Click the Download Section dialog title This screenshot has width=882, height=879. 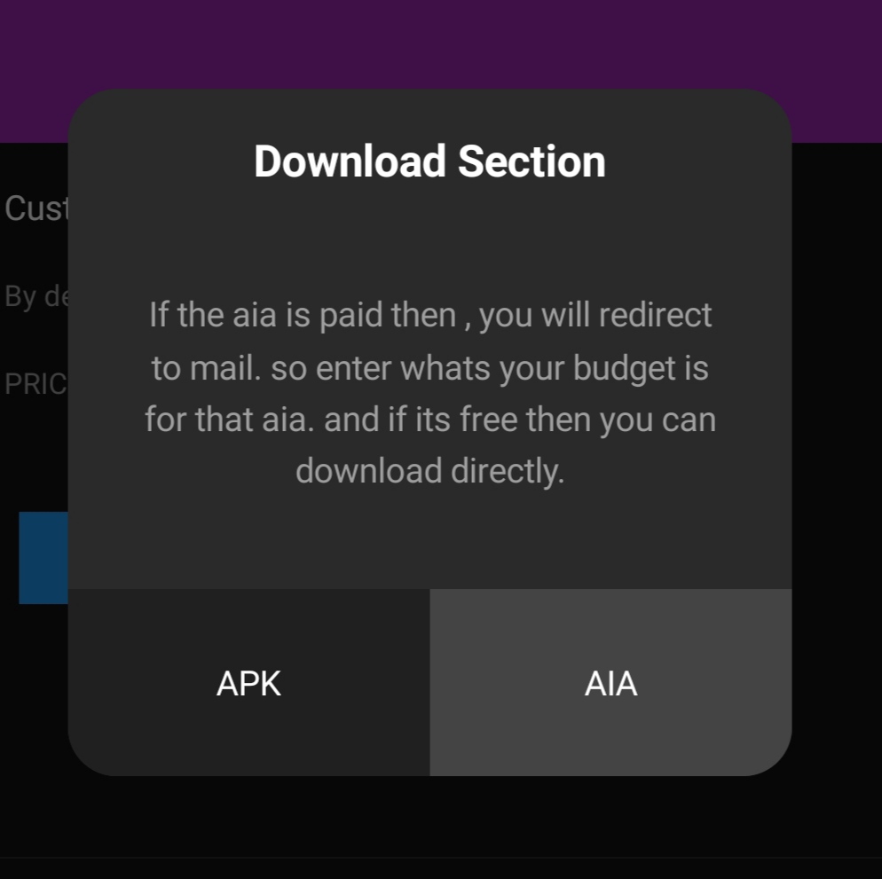point(429,161)
